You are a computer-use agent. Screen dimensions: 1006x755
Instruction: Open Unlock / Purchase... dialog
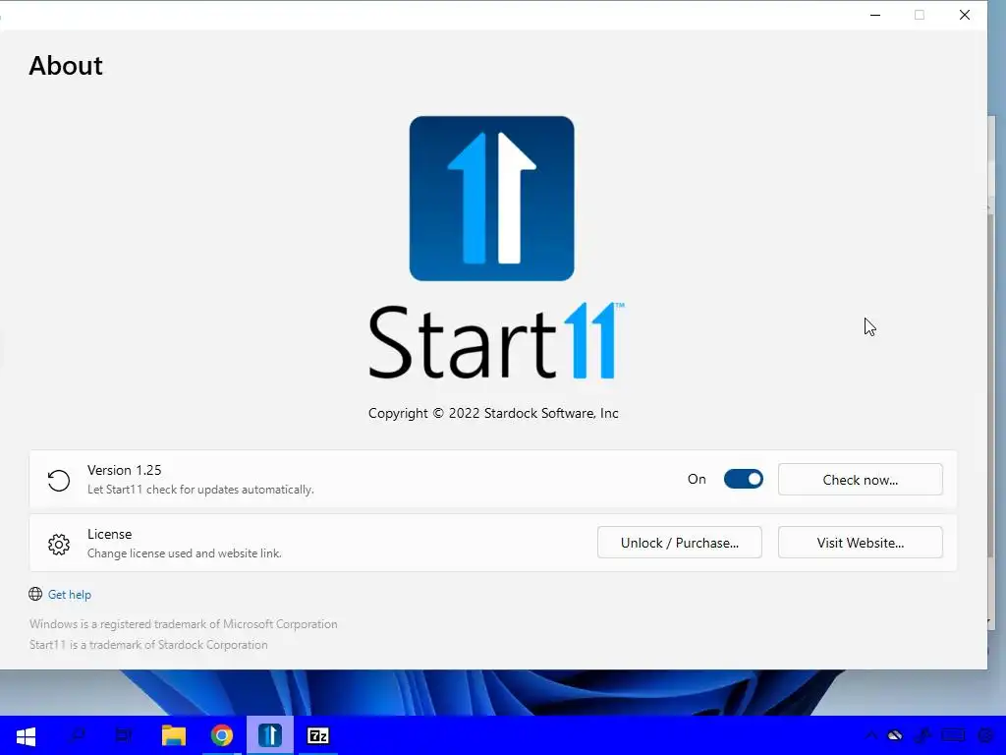680,543
